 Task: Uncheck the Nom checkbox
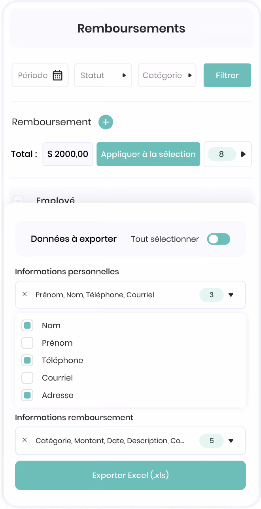click(27, 325)
